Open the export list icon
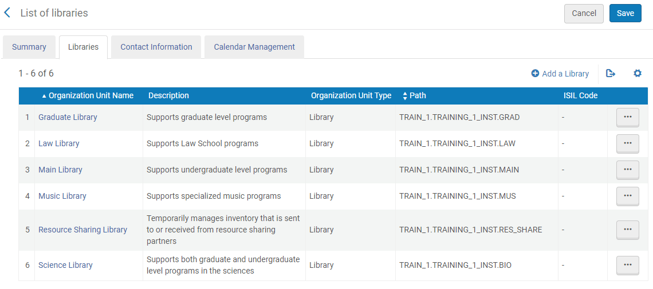The height and width of the screenshot is (289, 653). (x=611, y=74)
